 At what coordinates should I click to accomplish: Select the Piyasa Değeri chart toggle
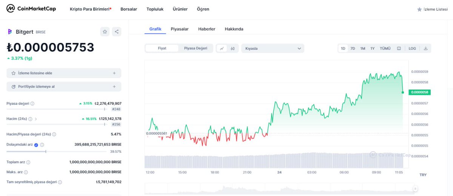point(196,48)
